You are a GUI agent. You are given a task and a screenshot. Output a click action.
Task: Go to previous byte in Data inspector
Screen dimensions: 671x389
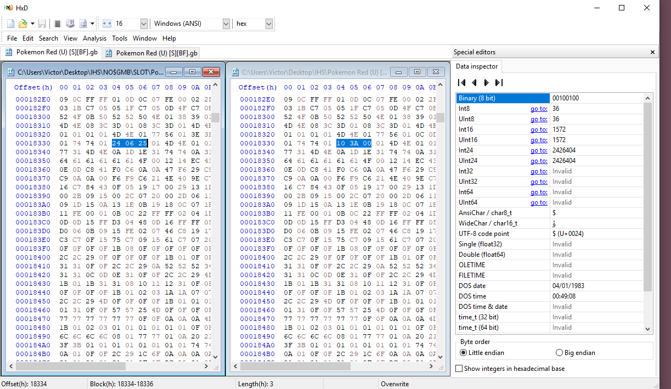coord(474,82)
